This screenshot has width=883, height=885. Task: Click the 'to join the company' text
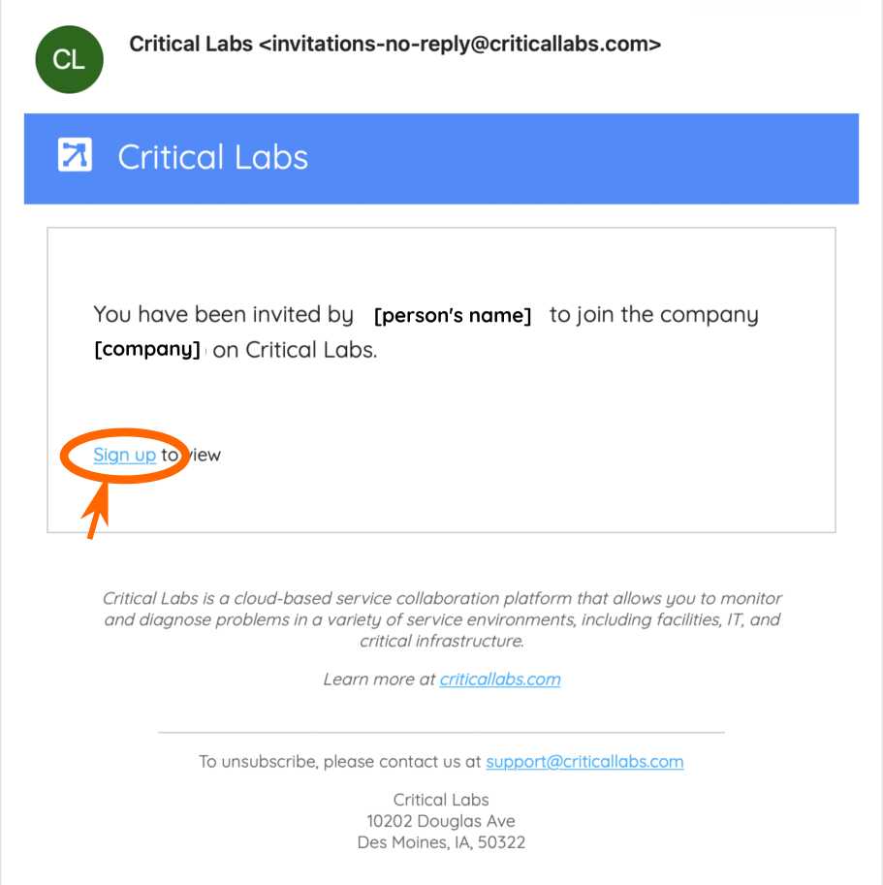(654, 315)
